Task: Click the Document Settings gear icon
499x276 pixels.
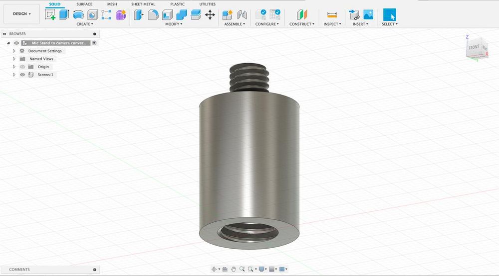Action: point(22,51)
